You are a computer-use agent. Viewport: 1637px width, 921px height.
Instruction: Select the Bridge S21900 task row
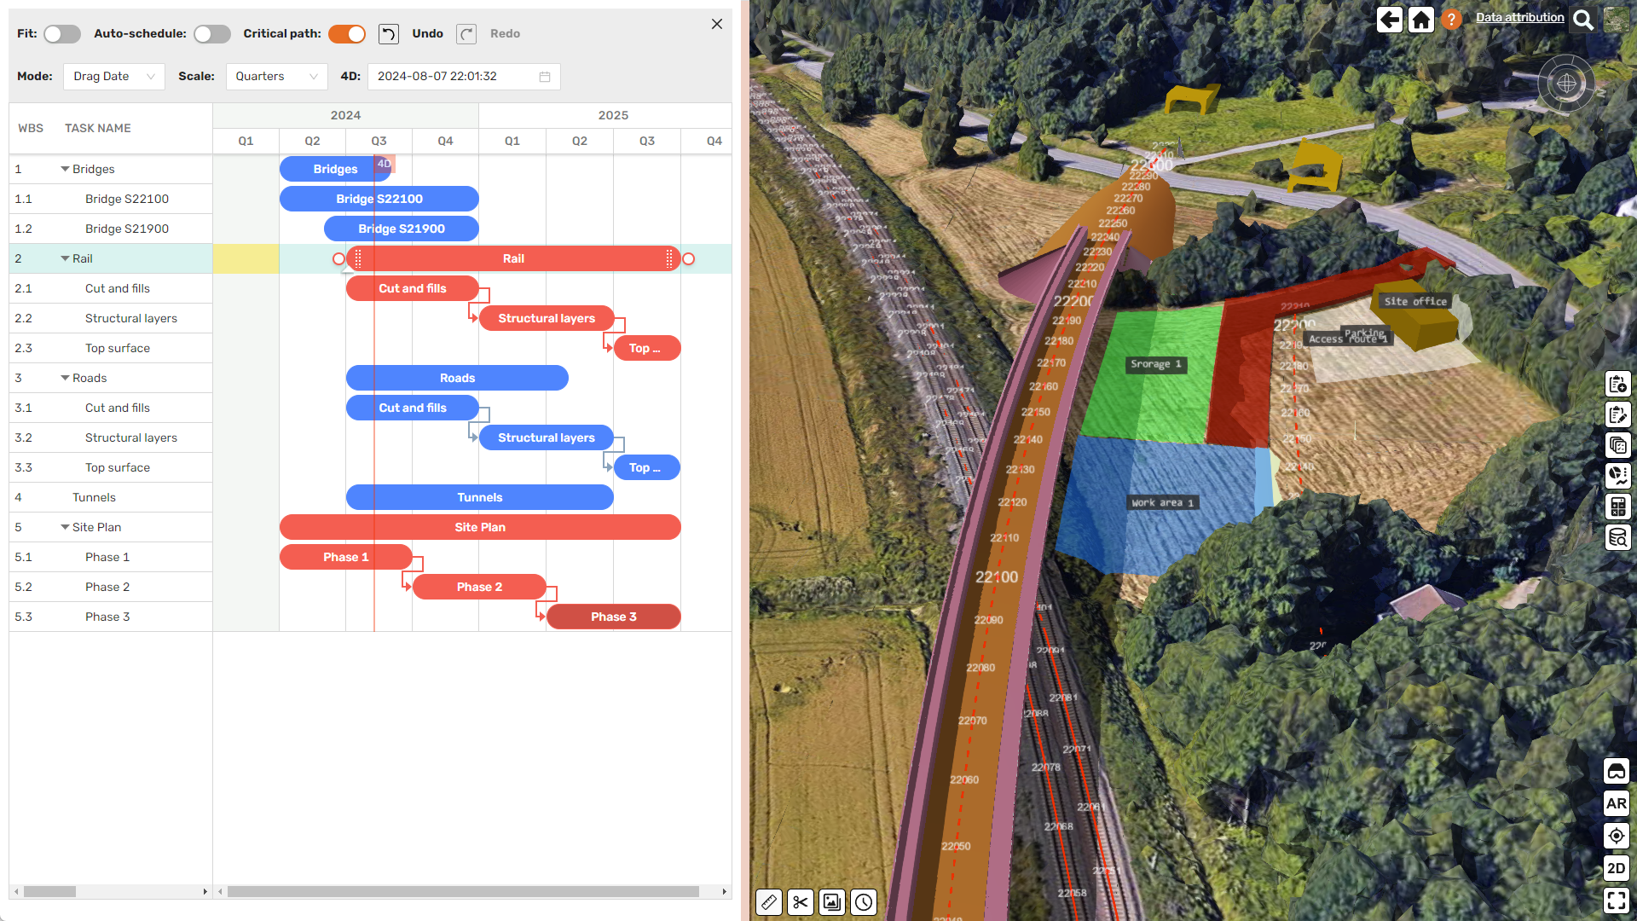111,229
